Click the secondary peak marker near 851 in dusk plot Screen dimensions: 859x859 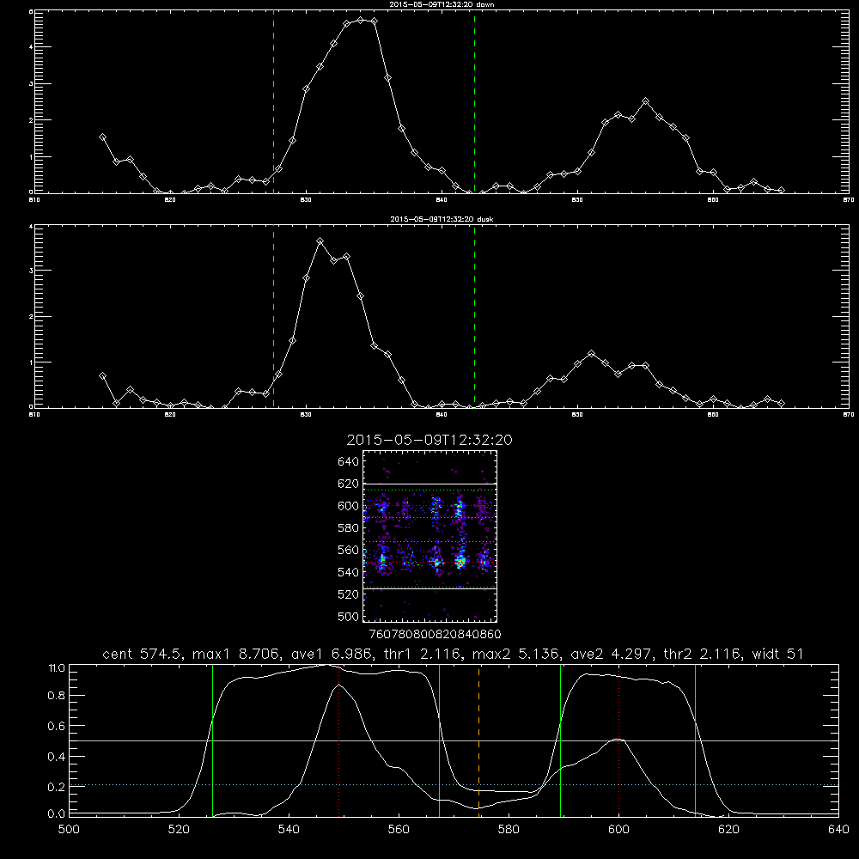click(592, 353)
